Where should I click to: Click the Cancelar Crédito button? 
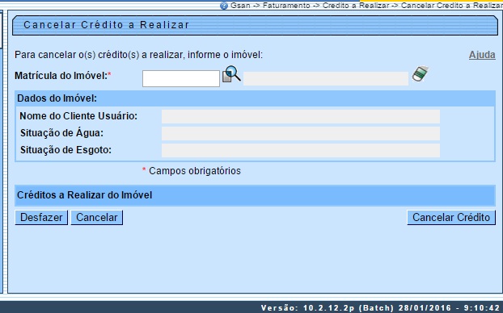coord(451,217)
